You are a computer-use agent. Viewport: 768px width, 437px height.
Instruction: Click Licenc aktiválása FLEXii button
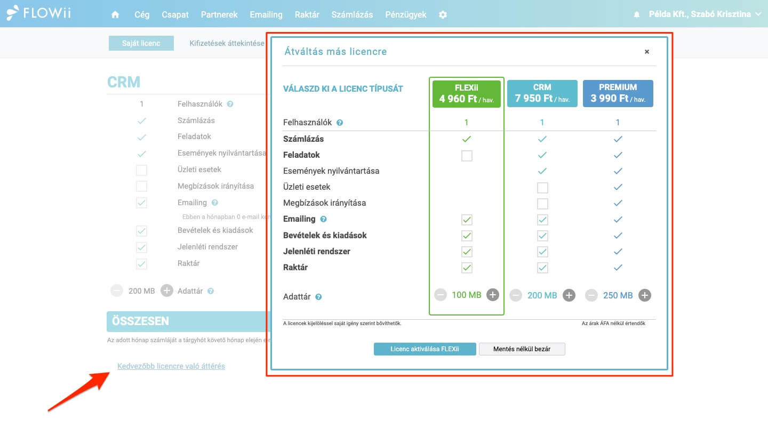(x=425, y=349)
